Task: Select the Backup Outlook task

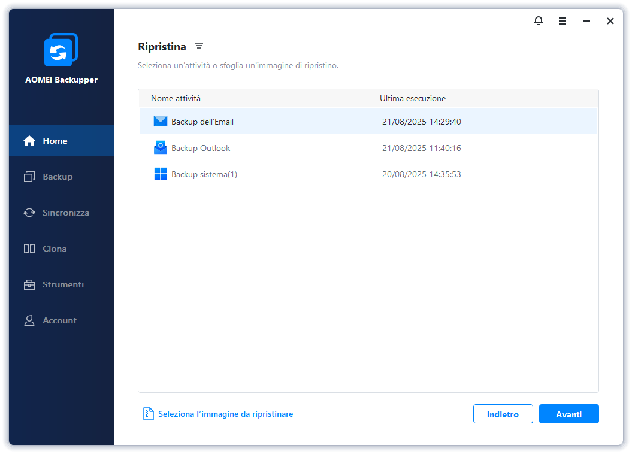Action: 368,148
